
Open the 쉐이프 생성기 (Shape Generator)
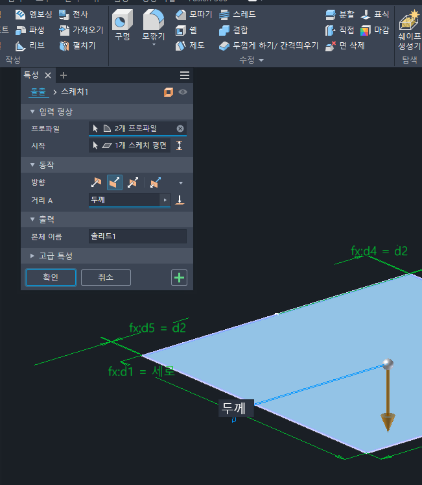coord(409,30)
